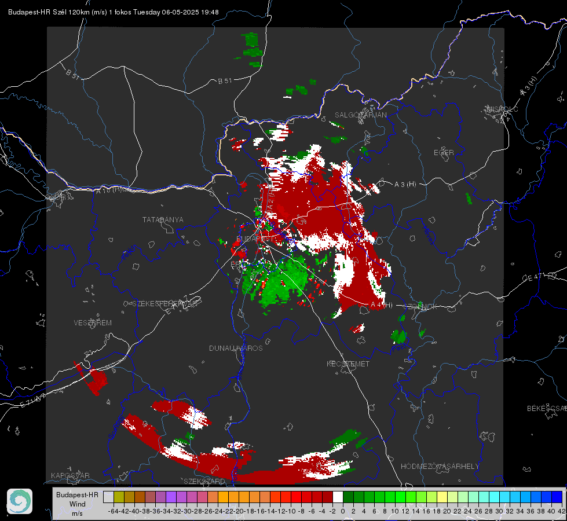The width and height of the screenshot is (567, 521).
Task: Choose the dark red swatch between -4 and -2
Action: pos(327,497)
